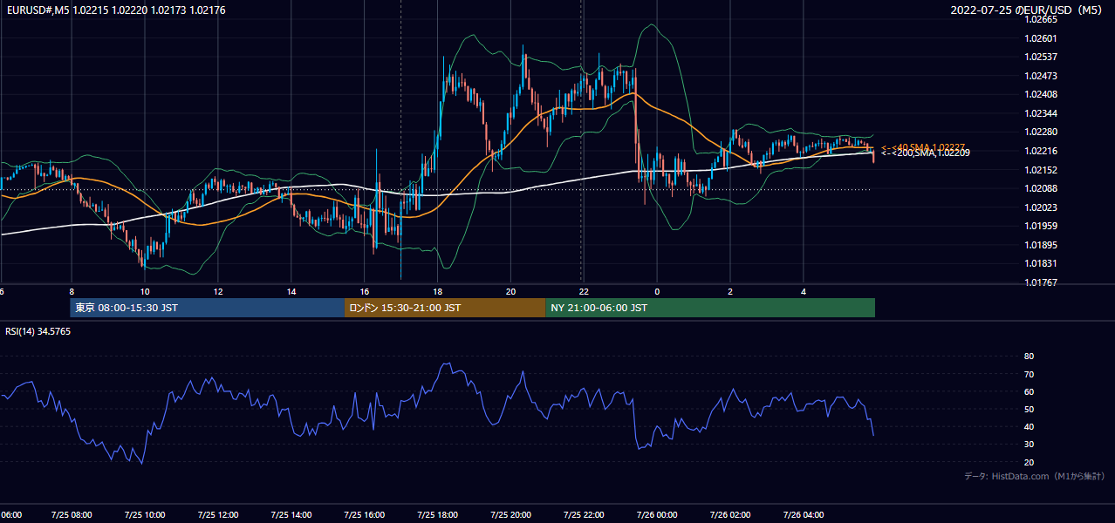Click hour label 14 under the price chart
Screen dimensions: 1115x523
tap(291, 291)
